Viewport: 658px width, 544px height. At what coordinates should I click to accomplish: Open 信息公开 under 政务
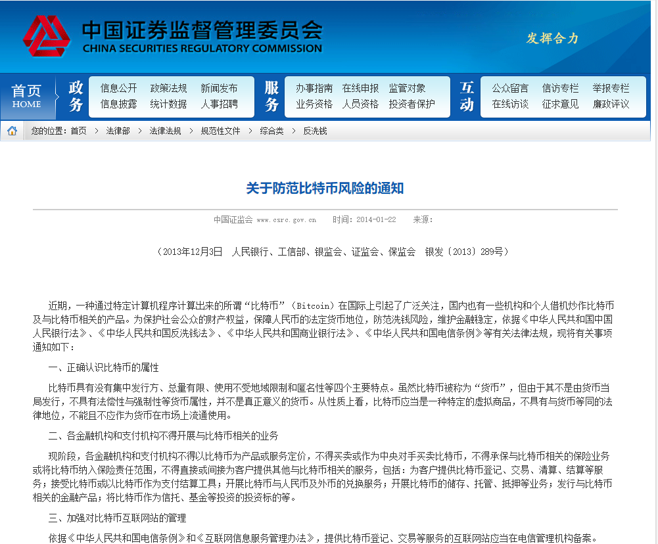(118, 88)
